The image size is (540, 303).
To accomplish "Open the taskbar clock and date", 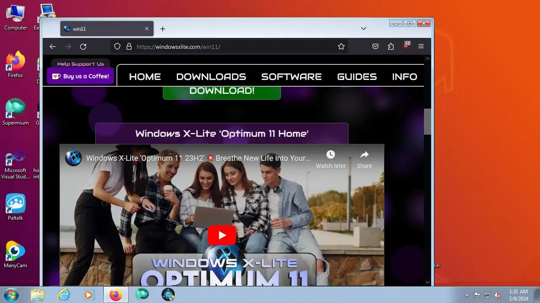I will pos(518,295).
